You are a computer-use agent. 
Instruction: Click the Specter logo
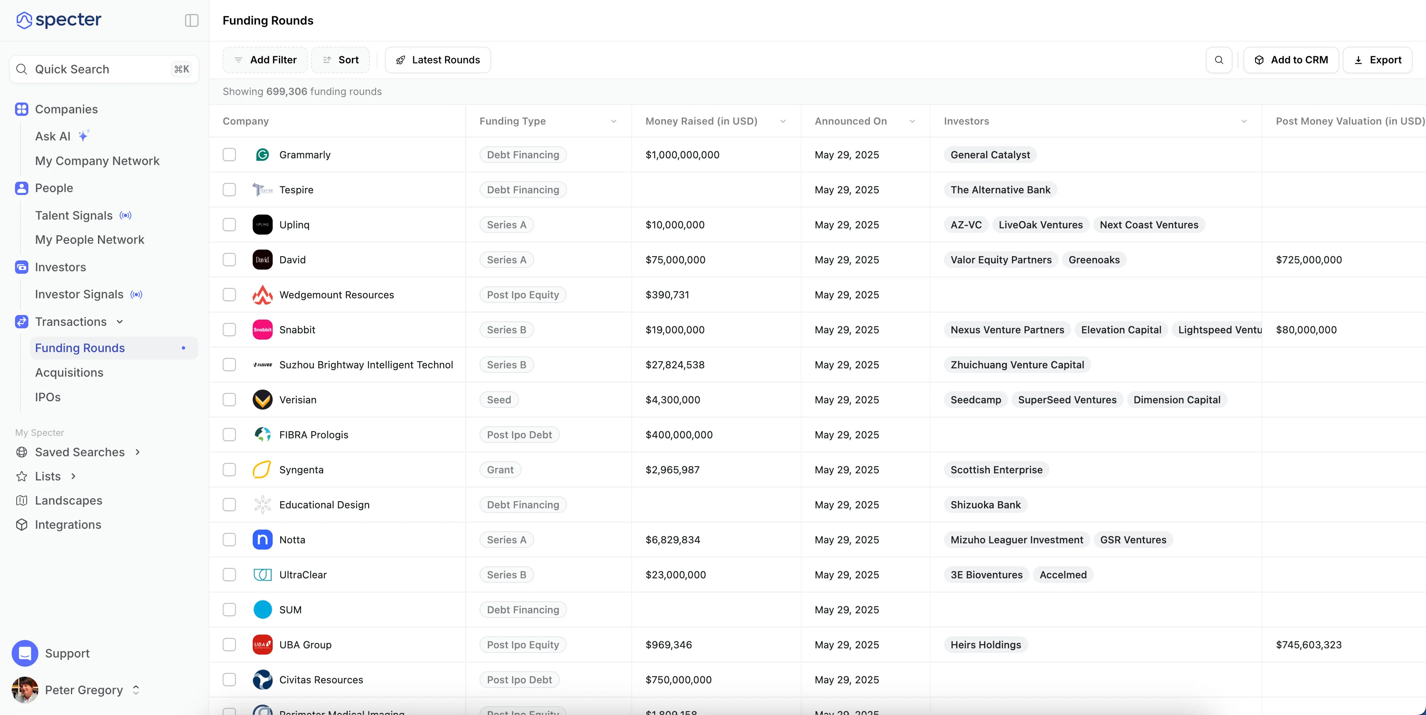[x=59, y=20]
